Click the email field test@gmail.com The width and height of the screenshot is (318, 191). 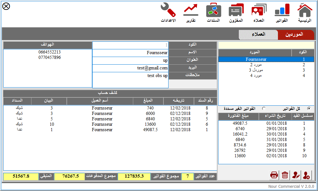tap(130, 68)
